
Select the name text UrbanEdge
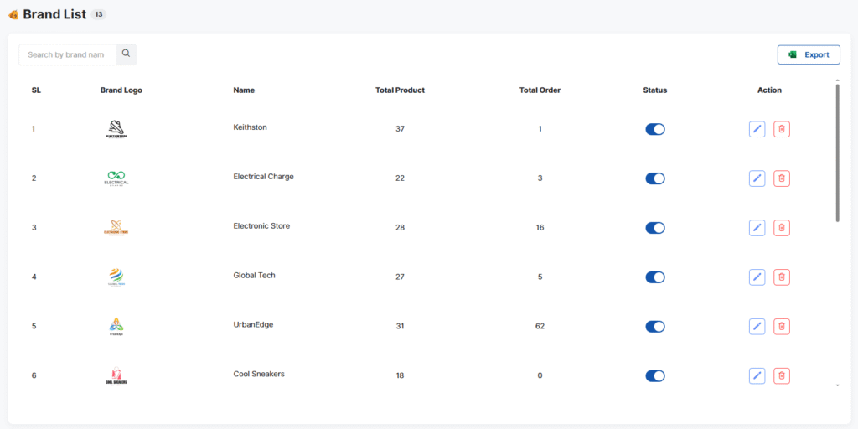[x=253, y=324]
